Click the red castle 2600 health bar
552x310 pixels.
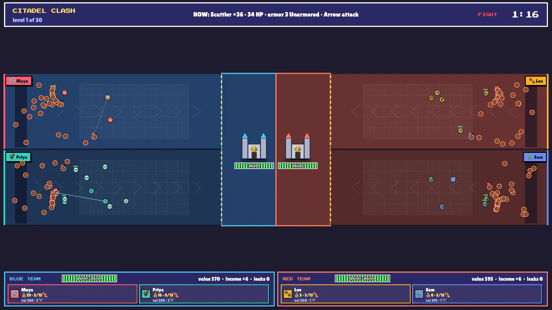click(x=298, y=166)
